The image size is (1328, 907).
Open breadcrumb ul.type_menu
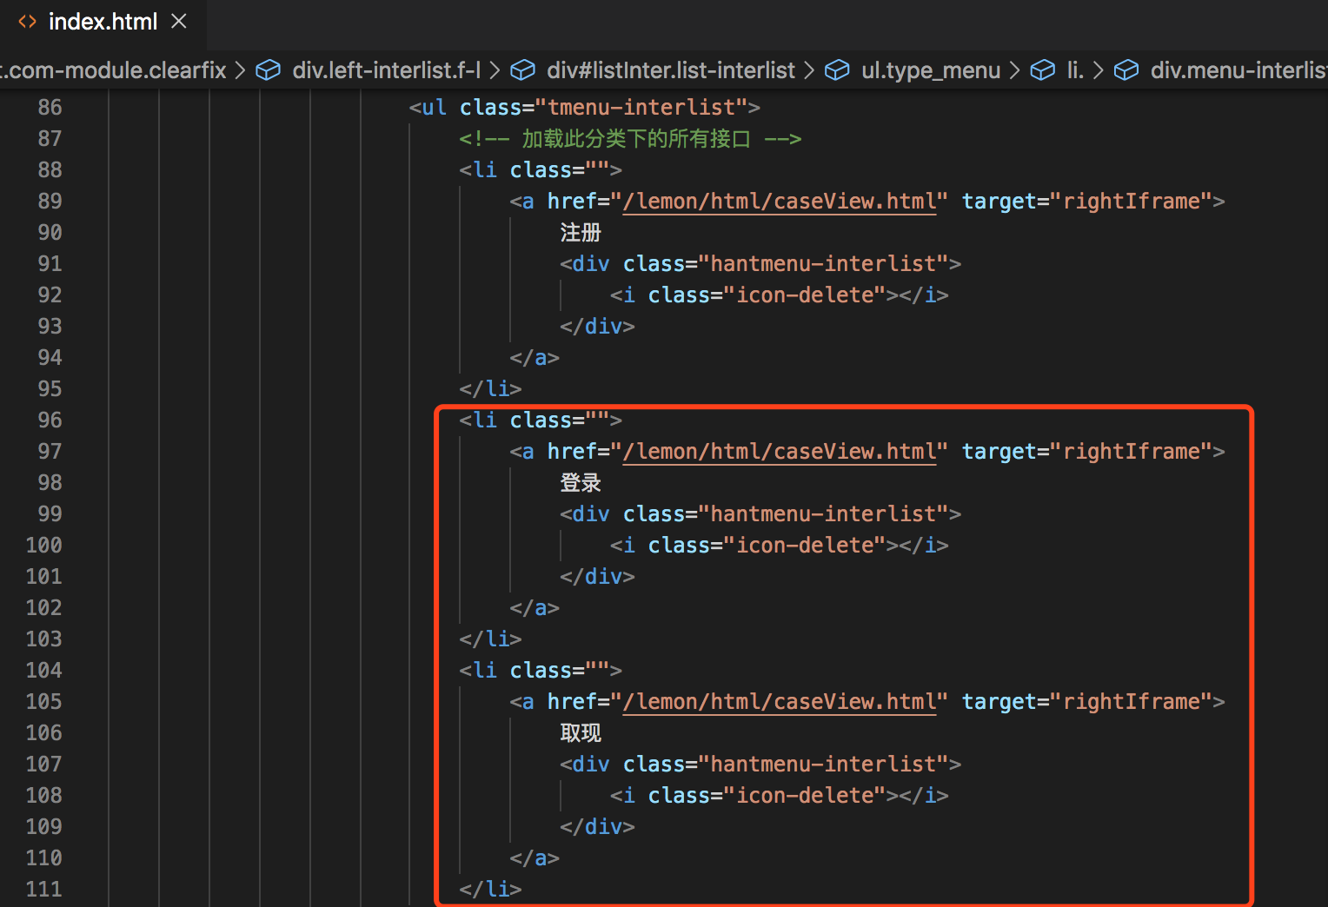click(x=931, y=70)
